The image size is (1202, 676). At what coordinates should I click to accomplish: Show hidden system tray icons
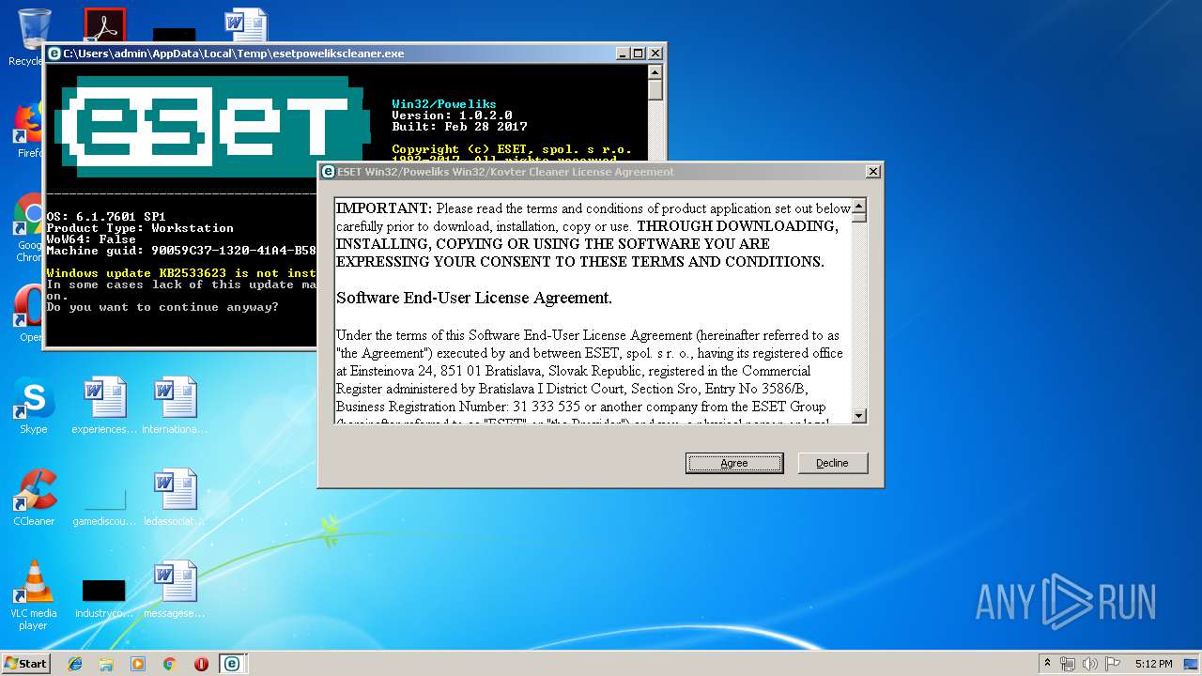click(1047, 663)
